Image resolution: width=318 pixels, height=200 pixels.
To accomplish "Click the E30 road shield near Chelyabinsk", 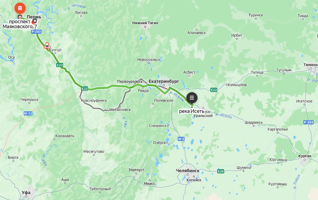I will pos(221,172).
